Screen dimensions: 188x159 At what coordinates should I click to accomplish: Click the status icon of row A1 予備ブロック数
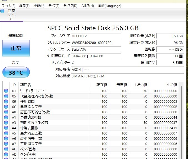point(6,117)
